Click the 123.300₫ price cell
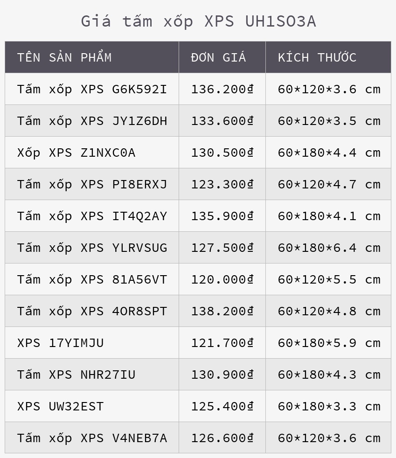This screenshot has height=458, width=396. click(x=222, y=184)
